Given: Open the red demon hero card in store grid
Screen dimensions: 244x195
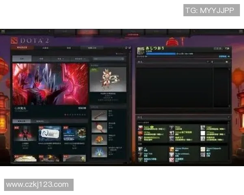Looking at the screenshot, I should (x=25, y=133).
